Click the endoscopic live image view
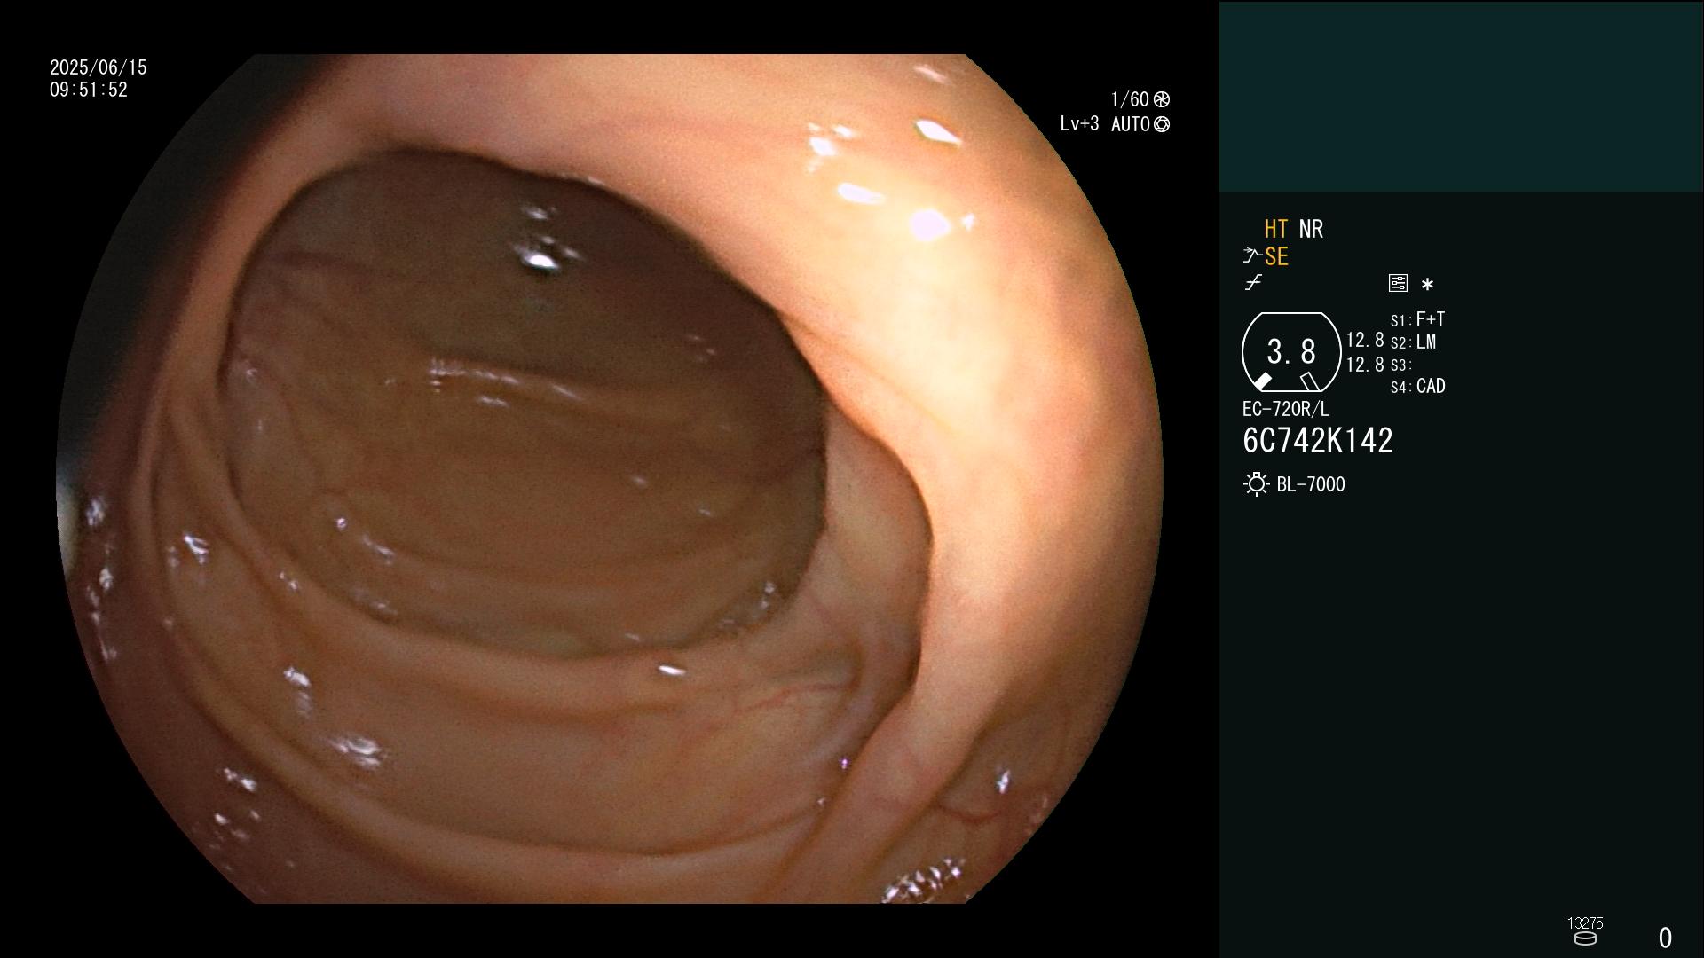1704x958 pixels. click(610, 479)
